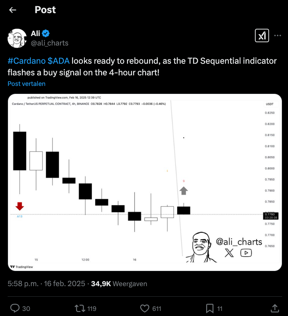288x316 pixels.
Task: Click the repost arrows icon
Action: coord(80,308)
